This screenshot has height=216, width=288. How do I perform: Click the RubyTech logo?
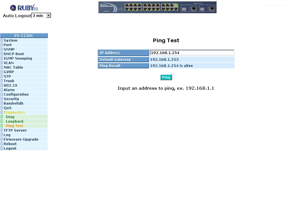(x=24, y=8)
